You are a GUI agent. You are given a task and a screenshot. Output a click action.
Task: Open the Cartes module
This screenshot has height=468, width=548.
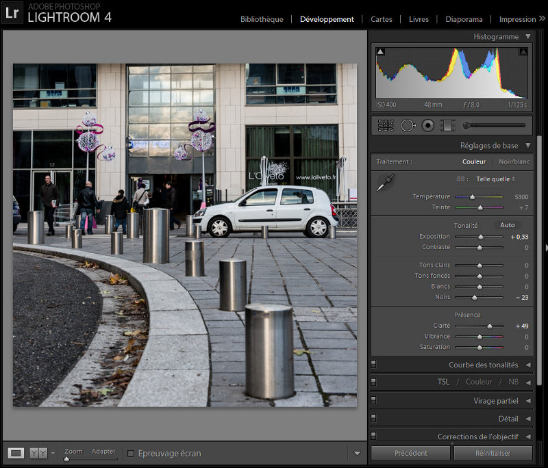pos(382,19)
